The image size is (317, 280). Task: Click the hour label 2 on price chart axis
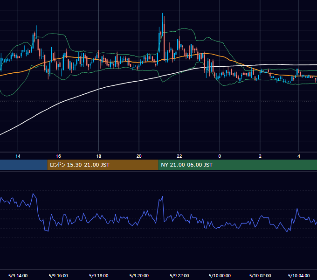pos(260,156)
